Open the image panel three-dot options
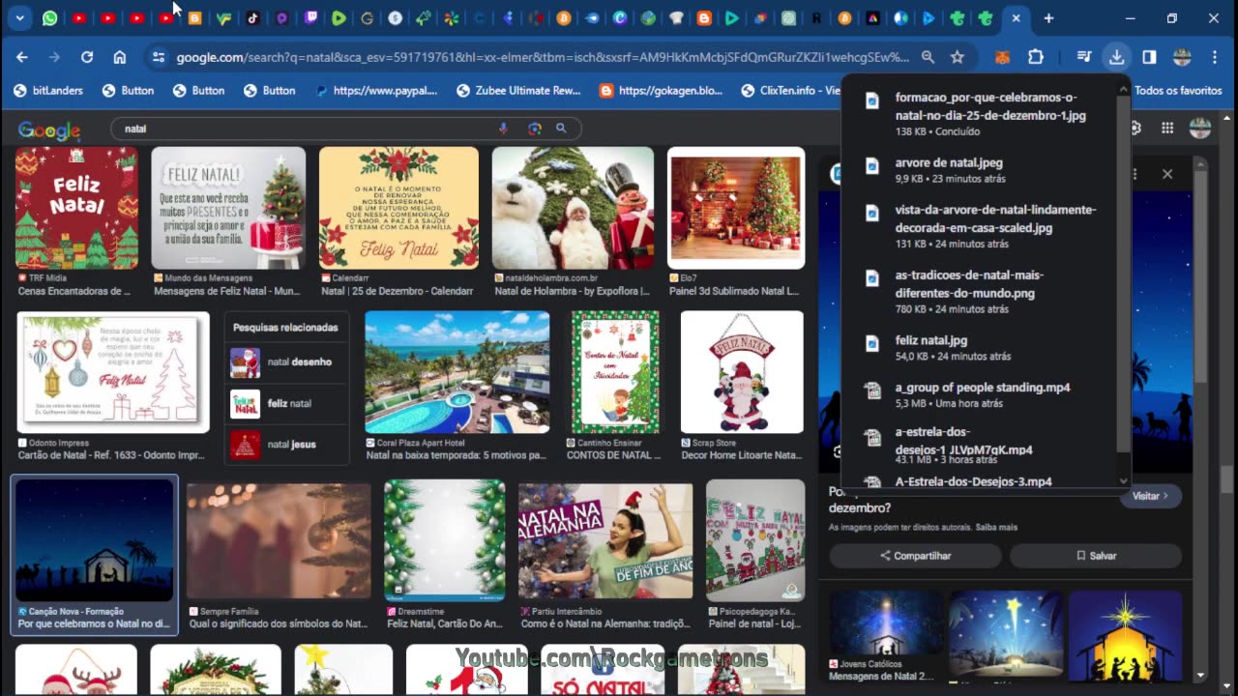The height and width of the screenshot is (696, 1238). coord(1135,174)
